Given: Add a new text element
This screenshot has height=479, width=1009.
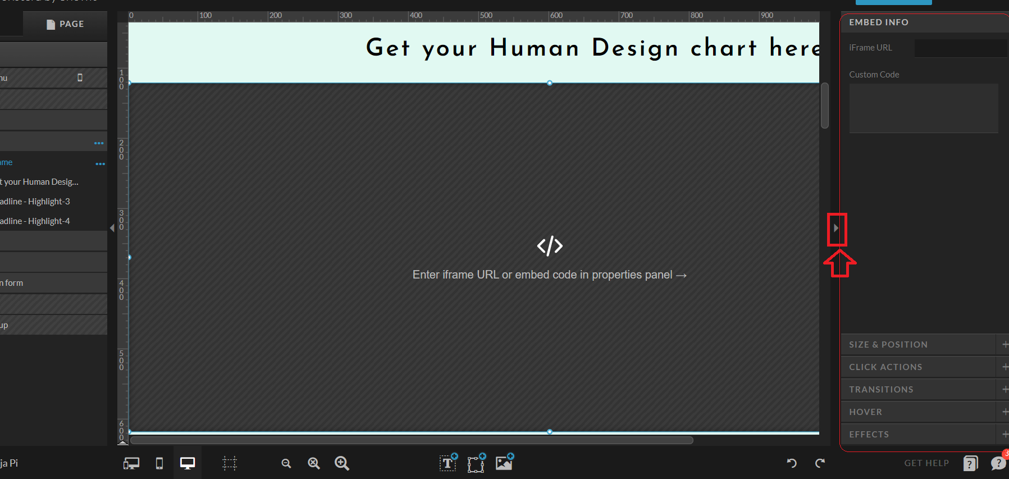Looking at the screenshot, I should [x=449, y=463].
